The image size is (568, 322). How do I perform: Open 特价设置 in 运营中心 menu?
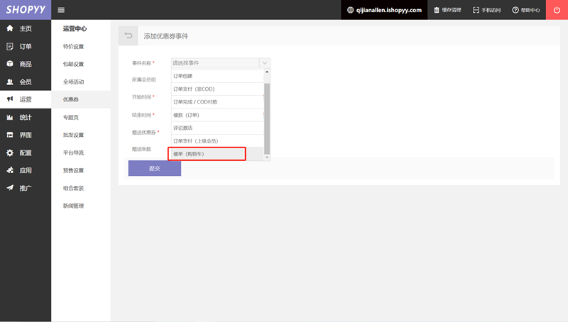(73, 46)
